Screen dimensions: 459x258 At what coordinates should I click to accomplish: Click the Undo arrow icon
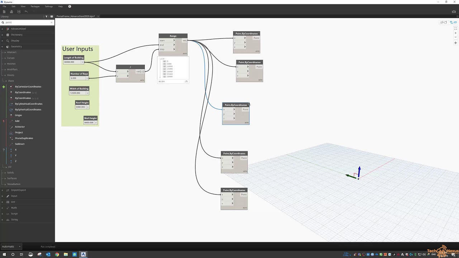click(26, 11)
